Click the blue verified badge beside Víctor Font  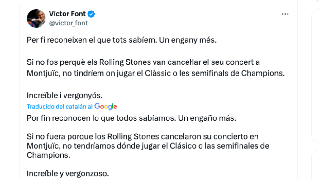(91, 14)
